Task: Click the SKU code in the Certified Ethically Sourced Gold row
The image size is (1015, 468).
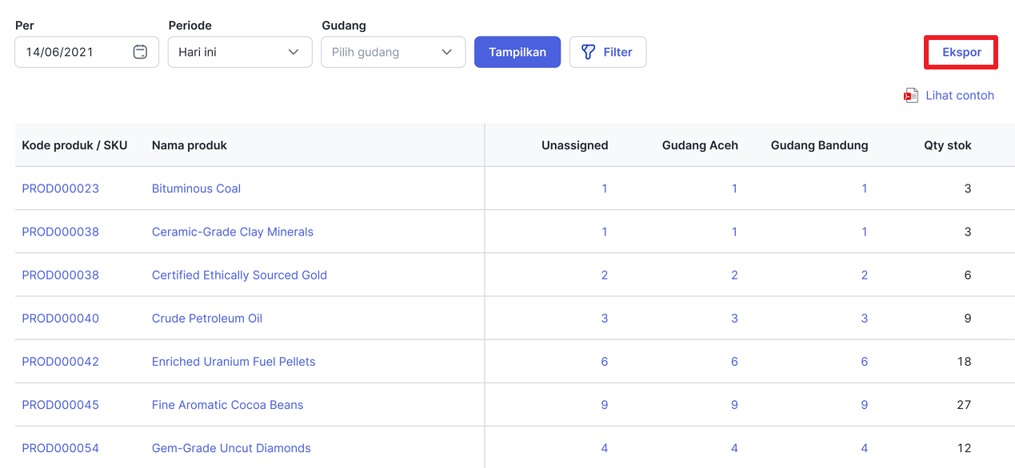Action: pos(61,275)
